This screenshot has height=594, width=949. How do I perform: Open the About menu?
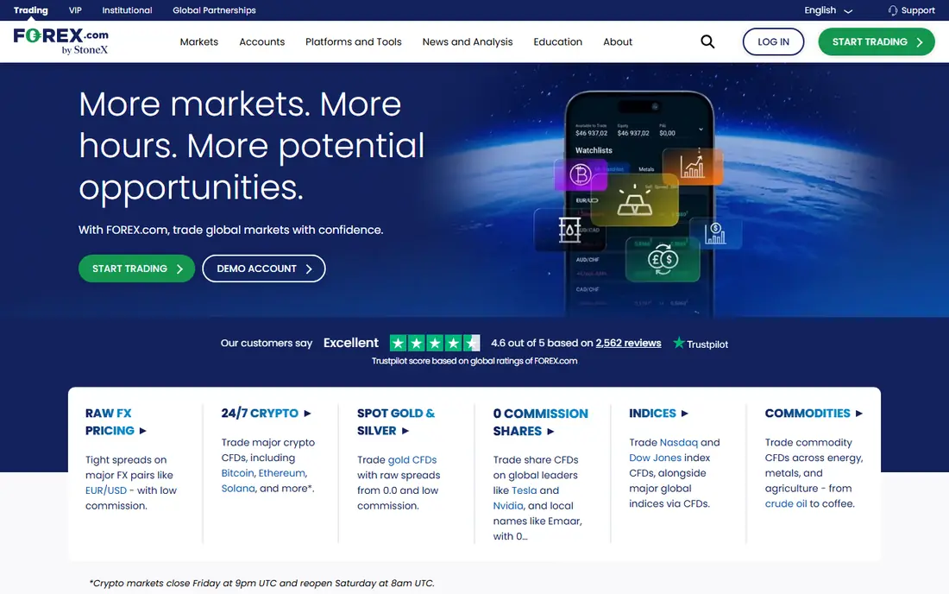(618, 41)
